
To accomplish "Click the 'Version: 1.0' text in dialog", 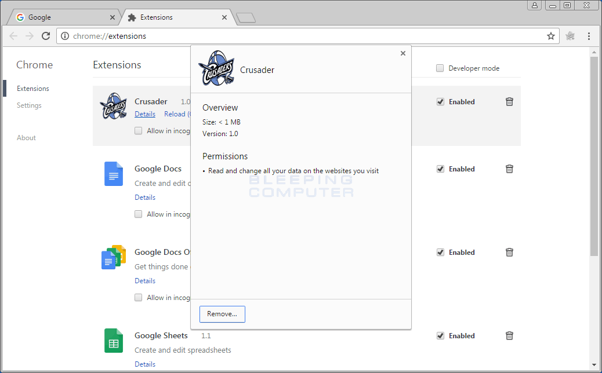I will point(220,134).
